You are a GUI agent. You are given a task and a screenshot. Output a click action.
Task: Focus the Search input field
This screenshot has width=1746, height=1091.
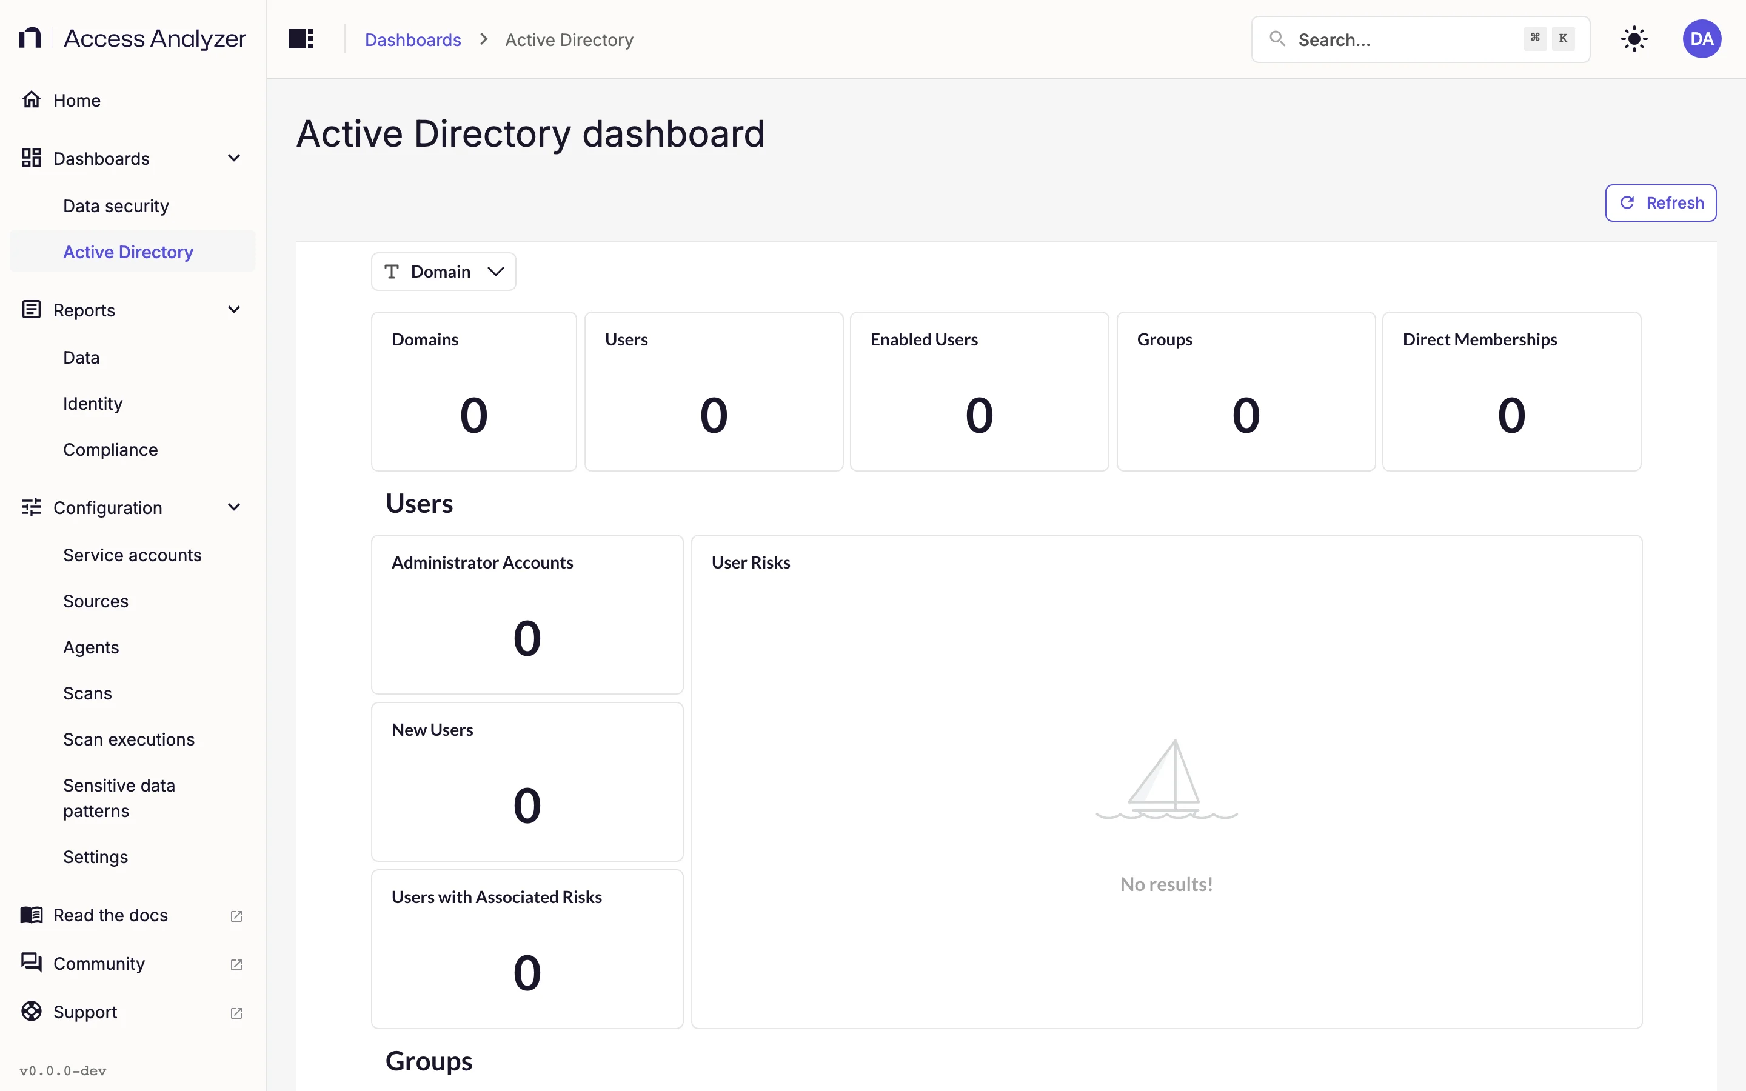point(1420,39)
